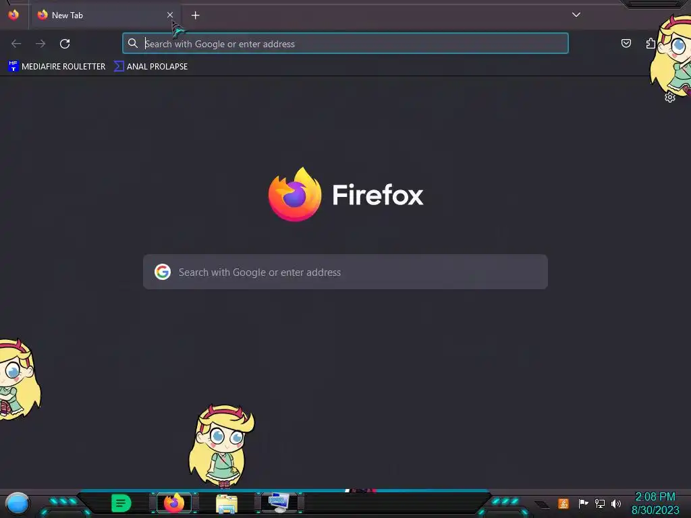Focus the top address bar field

tap(345, 43)
